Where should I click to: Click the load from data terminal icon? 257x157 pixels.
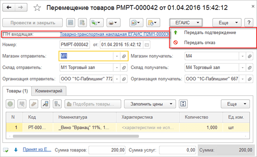pyautogui.click(x=46, y=104)
